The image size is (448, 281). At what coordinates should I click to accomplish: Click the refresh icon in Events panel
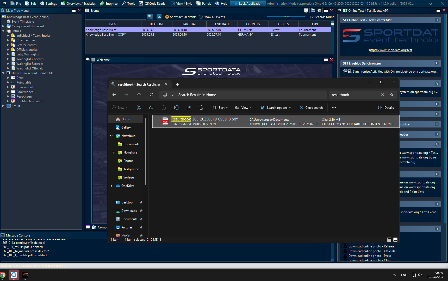click(x=159, y=17)
